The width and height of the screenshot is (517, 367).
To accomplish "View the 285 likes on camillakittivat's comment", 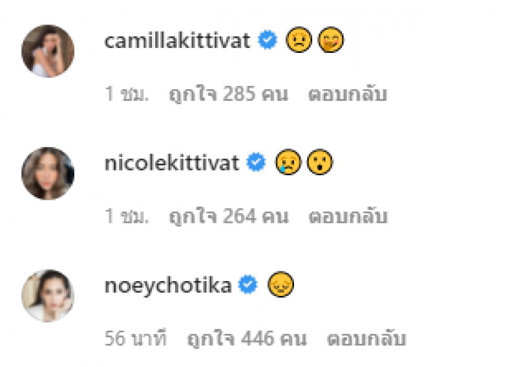I will tap(229, 94).
